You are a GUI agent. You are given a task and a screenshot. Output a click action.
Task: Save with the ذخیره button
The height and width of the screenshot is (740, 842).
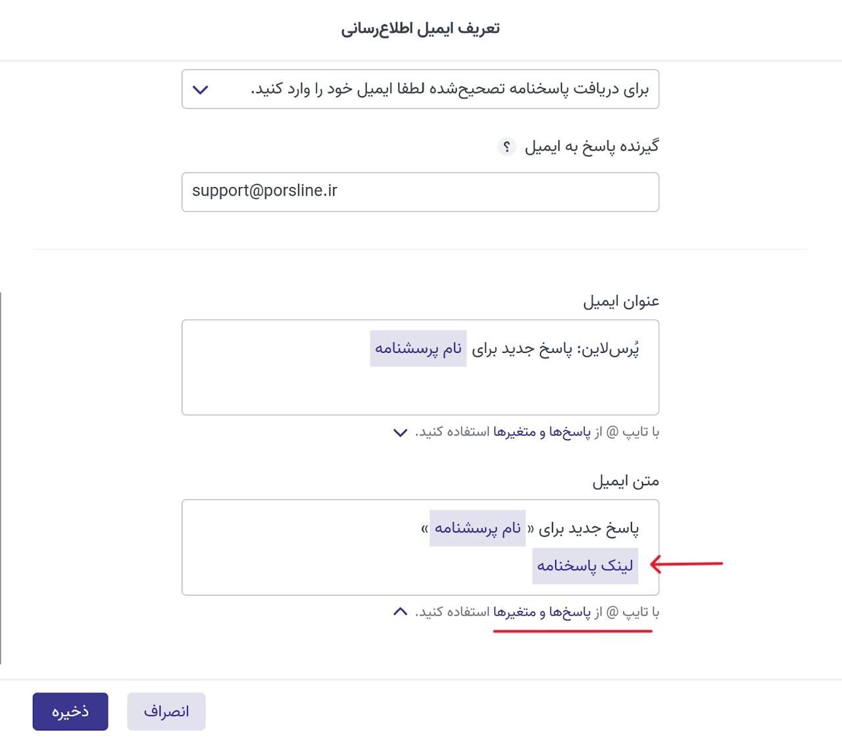70,711
